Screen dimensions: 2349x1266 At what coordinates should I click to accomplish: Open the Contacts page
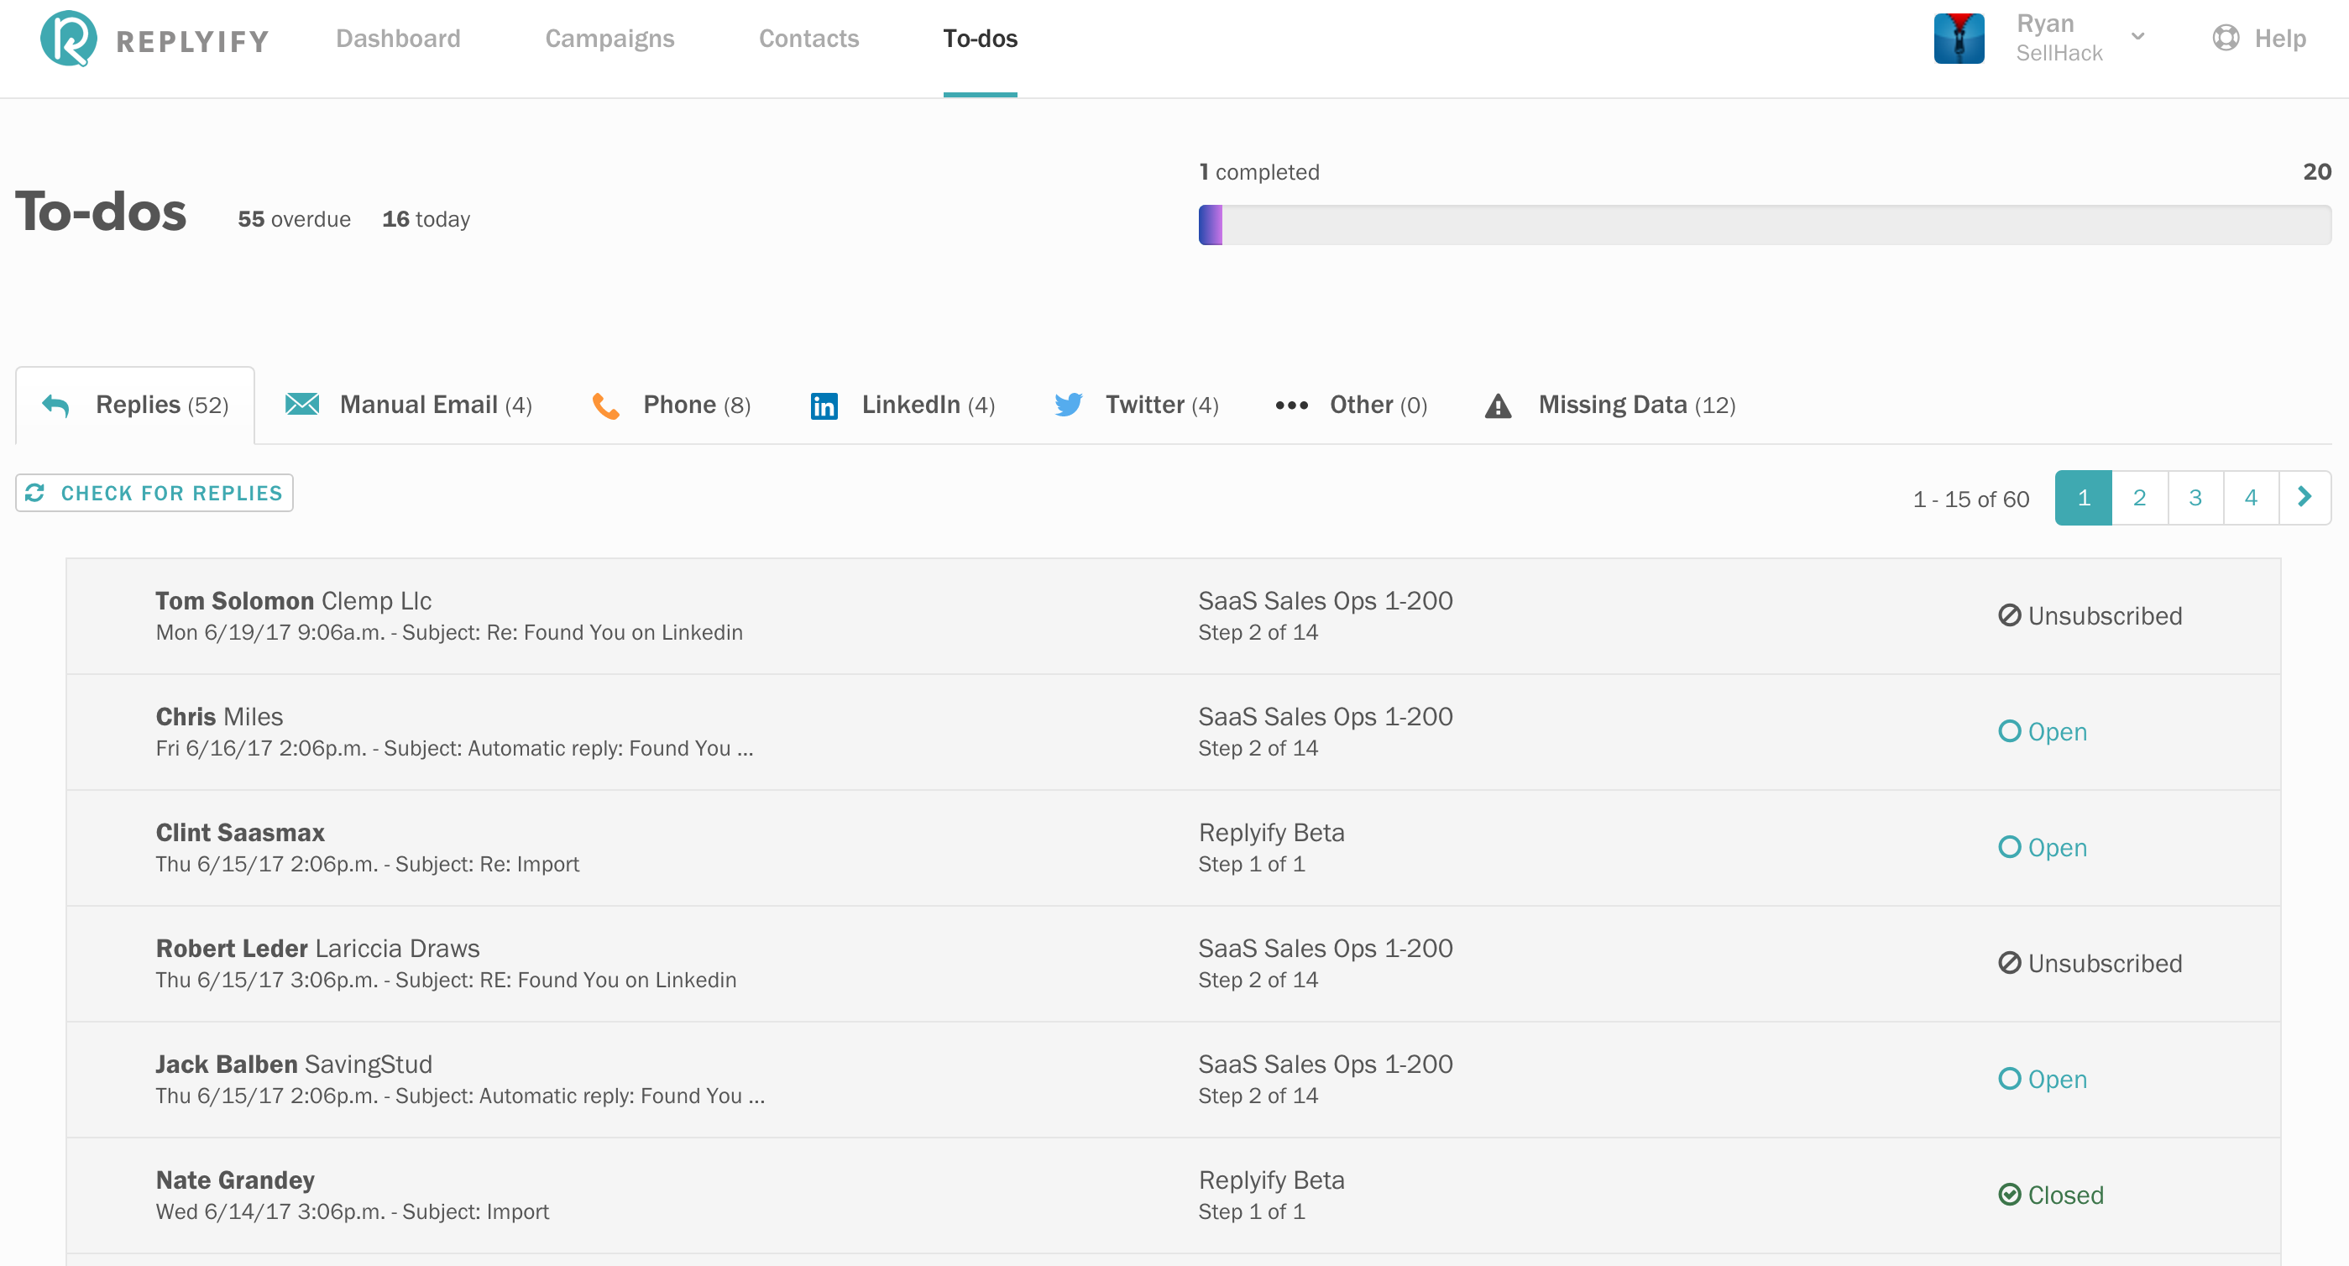(808, 39)
